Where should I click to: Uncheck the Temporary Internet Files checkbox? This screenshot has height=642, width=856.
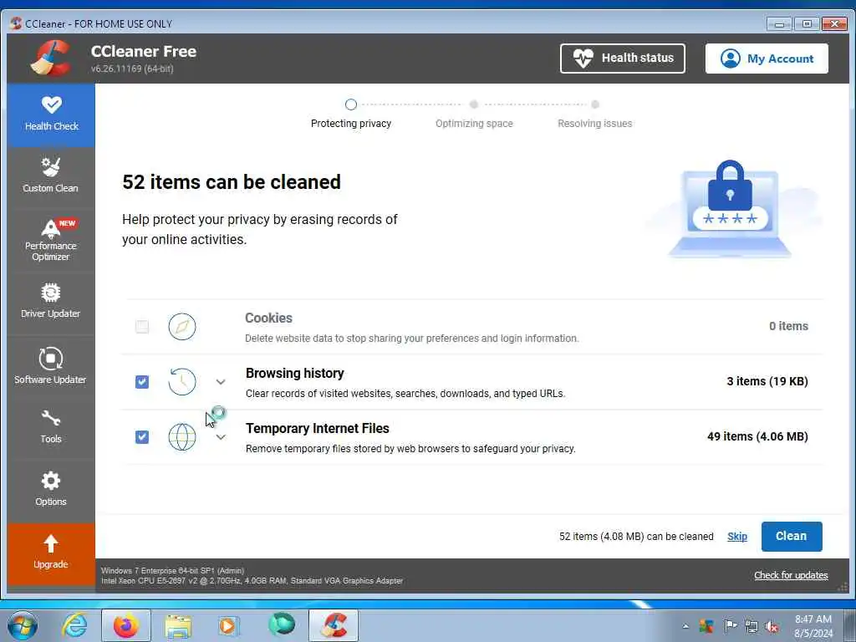(142, 436)
